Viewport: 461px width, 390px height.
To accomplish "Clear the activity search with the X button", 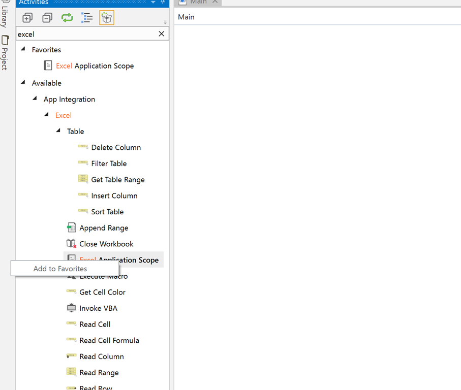I will click(162, 34).
